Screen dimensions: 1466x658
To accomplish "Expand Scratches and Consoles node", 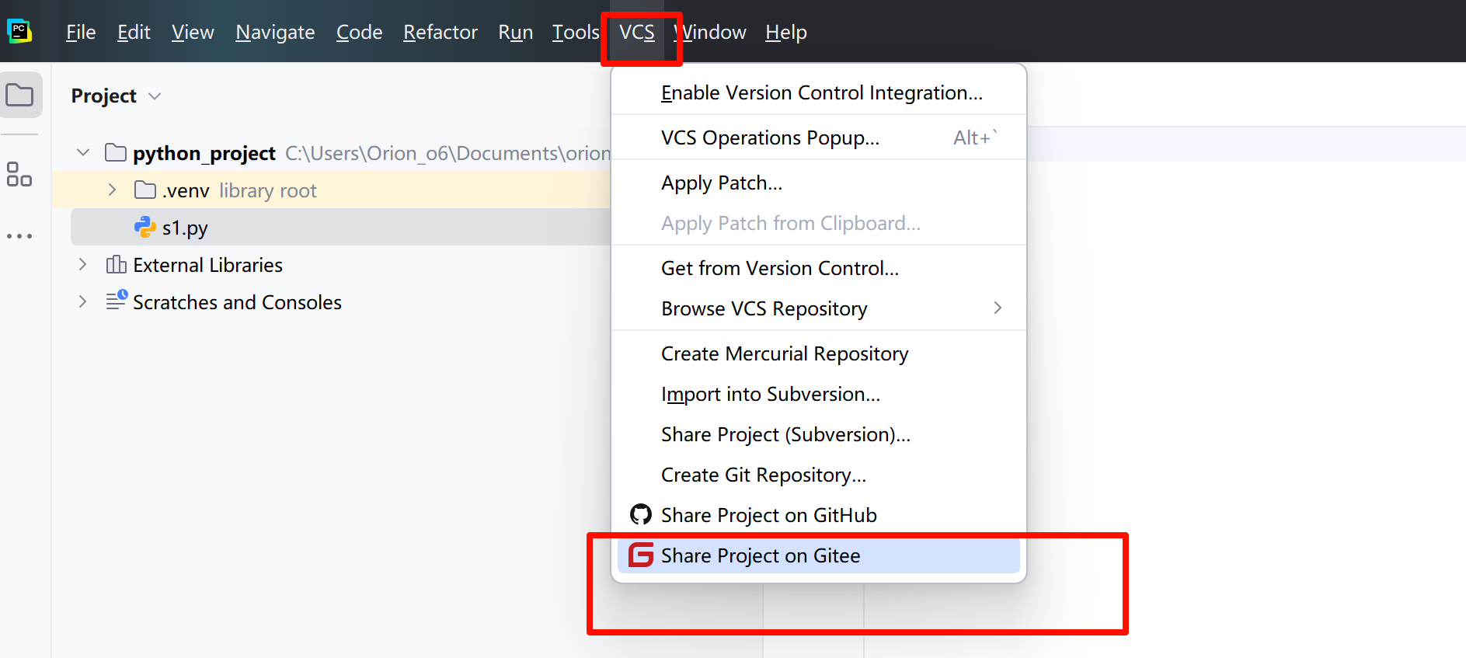I will 83,301.
